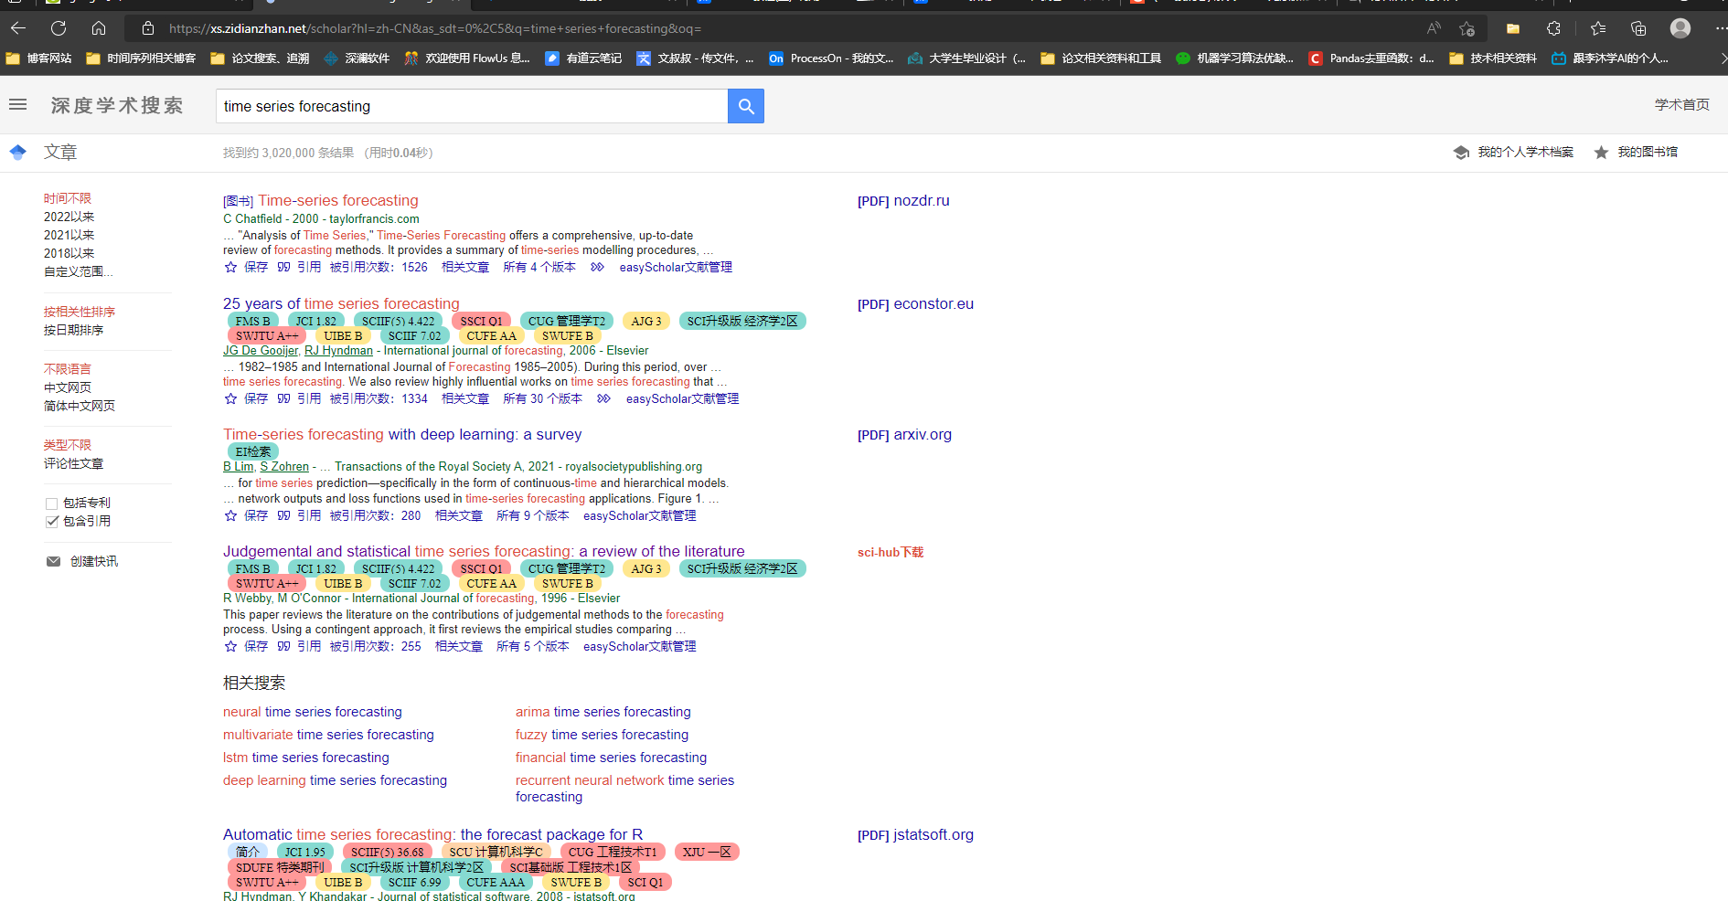Viewport: 1728px width, 901px height.
Task: Search related 'lstm time series forecasting'
Action: click(x=306, y=758)
